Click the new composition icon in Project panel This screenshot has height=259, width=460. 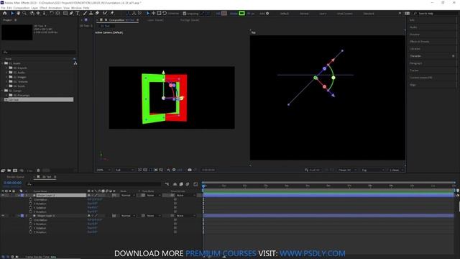[15, 171]
